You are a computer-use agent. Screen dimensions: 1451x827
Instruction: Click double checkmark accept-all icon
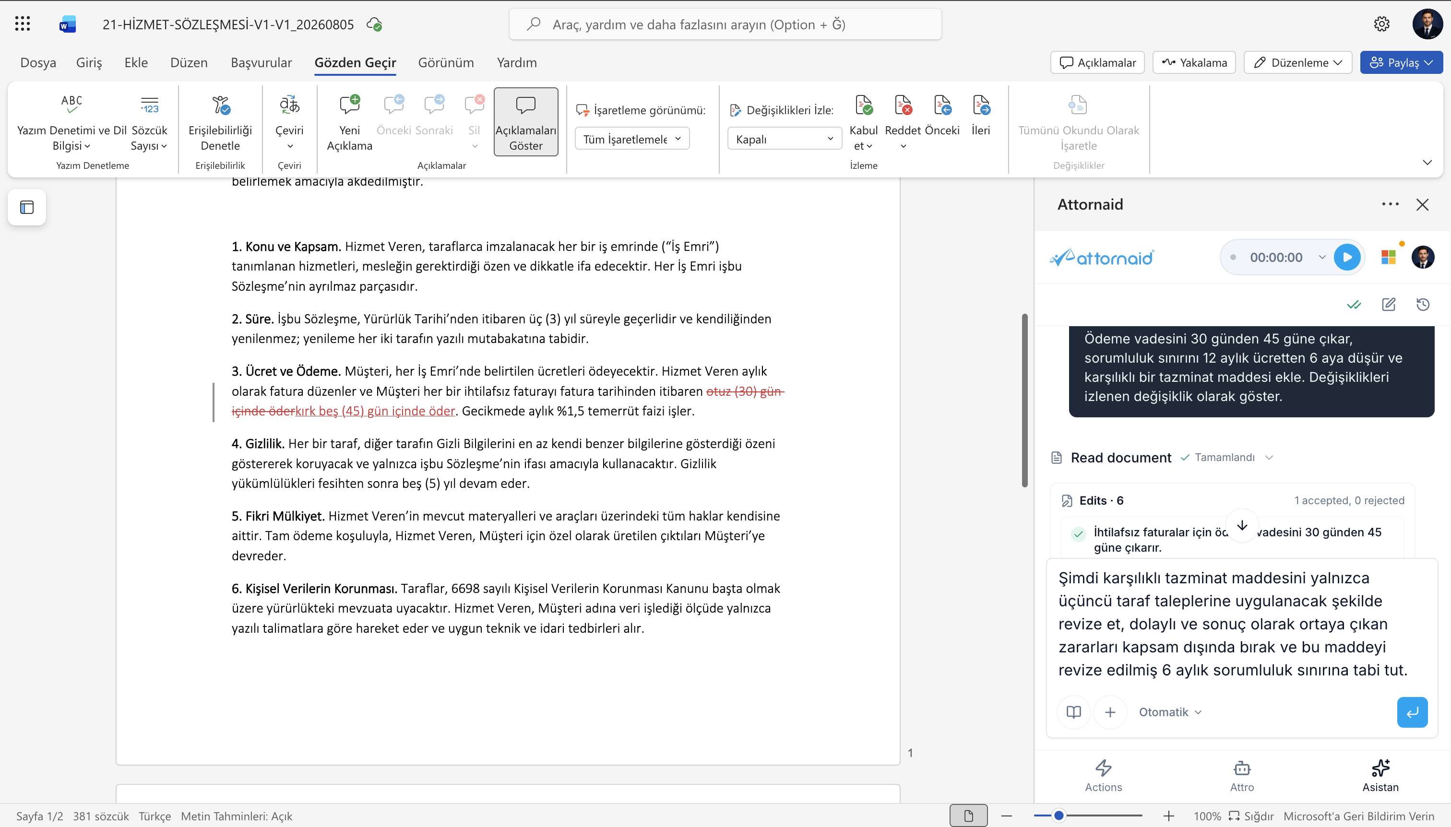click(1354, 305)
